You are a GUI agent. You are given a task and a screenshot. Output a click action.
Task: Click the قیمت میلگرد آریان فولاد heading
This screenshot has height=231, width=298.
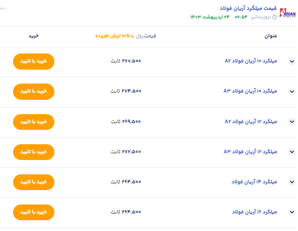pos(248,9)
